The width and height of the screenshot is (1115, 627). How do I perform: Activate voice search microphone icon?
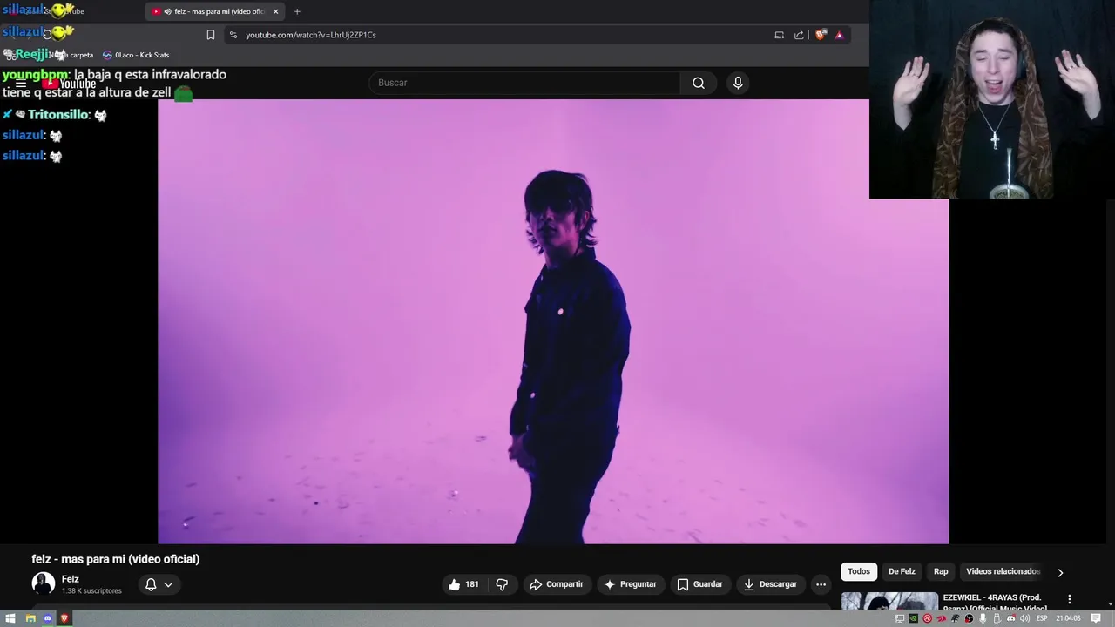point(738,83)
